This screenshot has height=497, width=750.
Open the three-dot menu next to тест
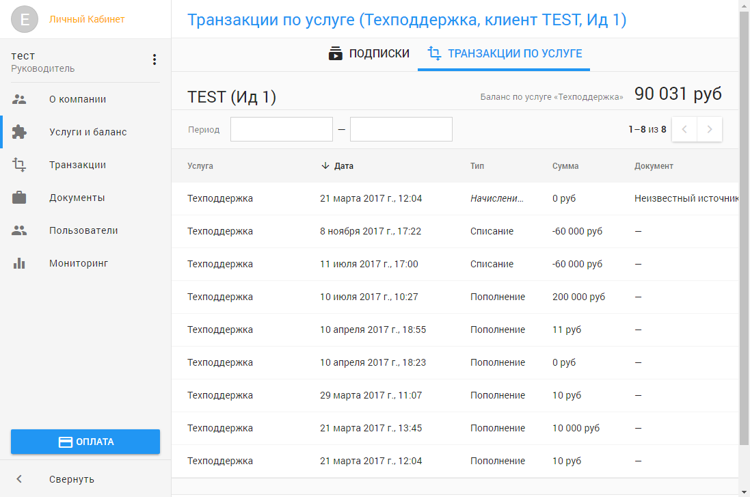(x=155, y=59)
